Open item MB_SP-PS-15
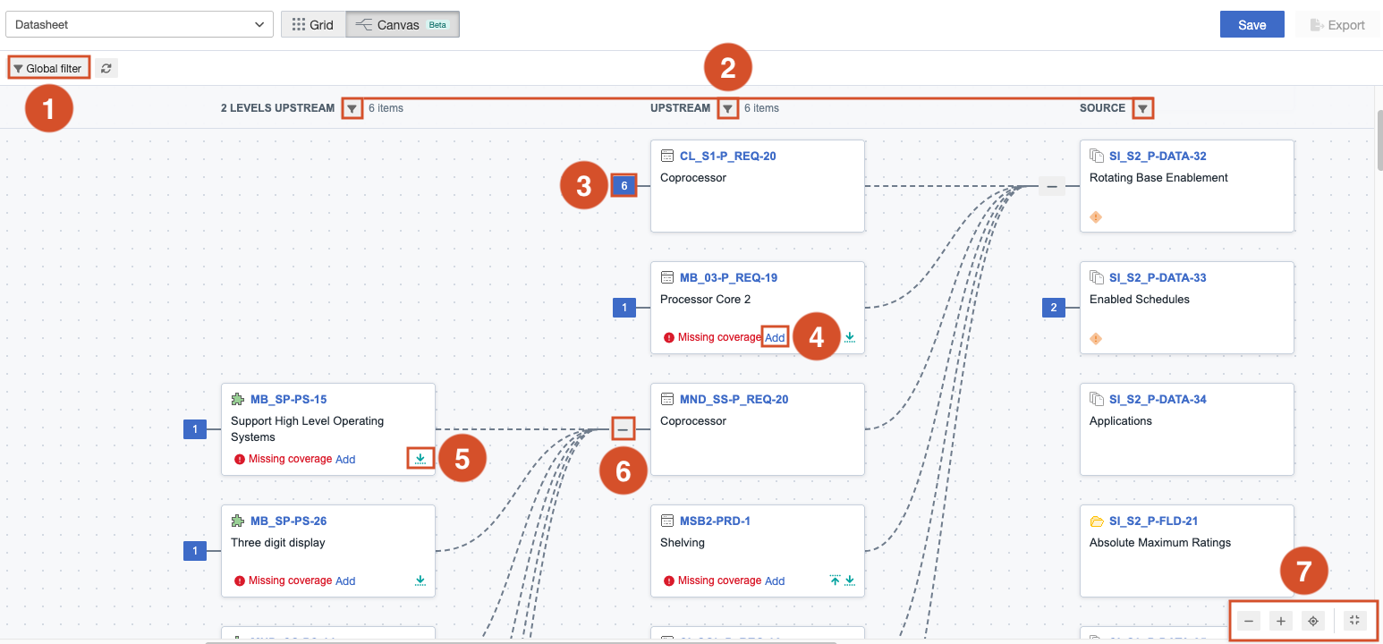Screen dimensions: 1383x644 click(289, 399)
